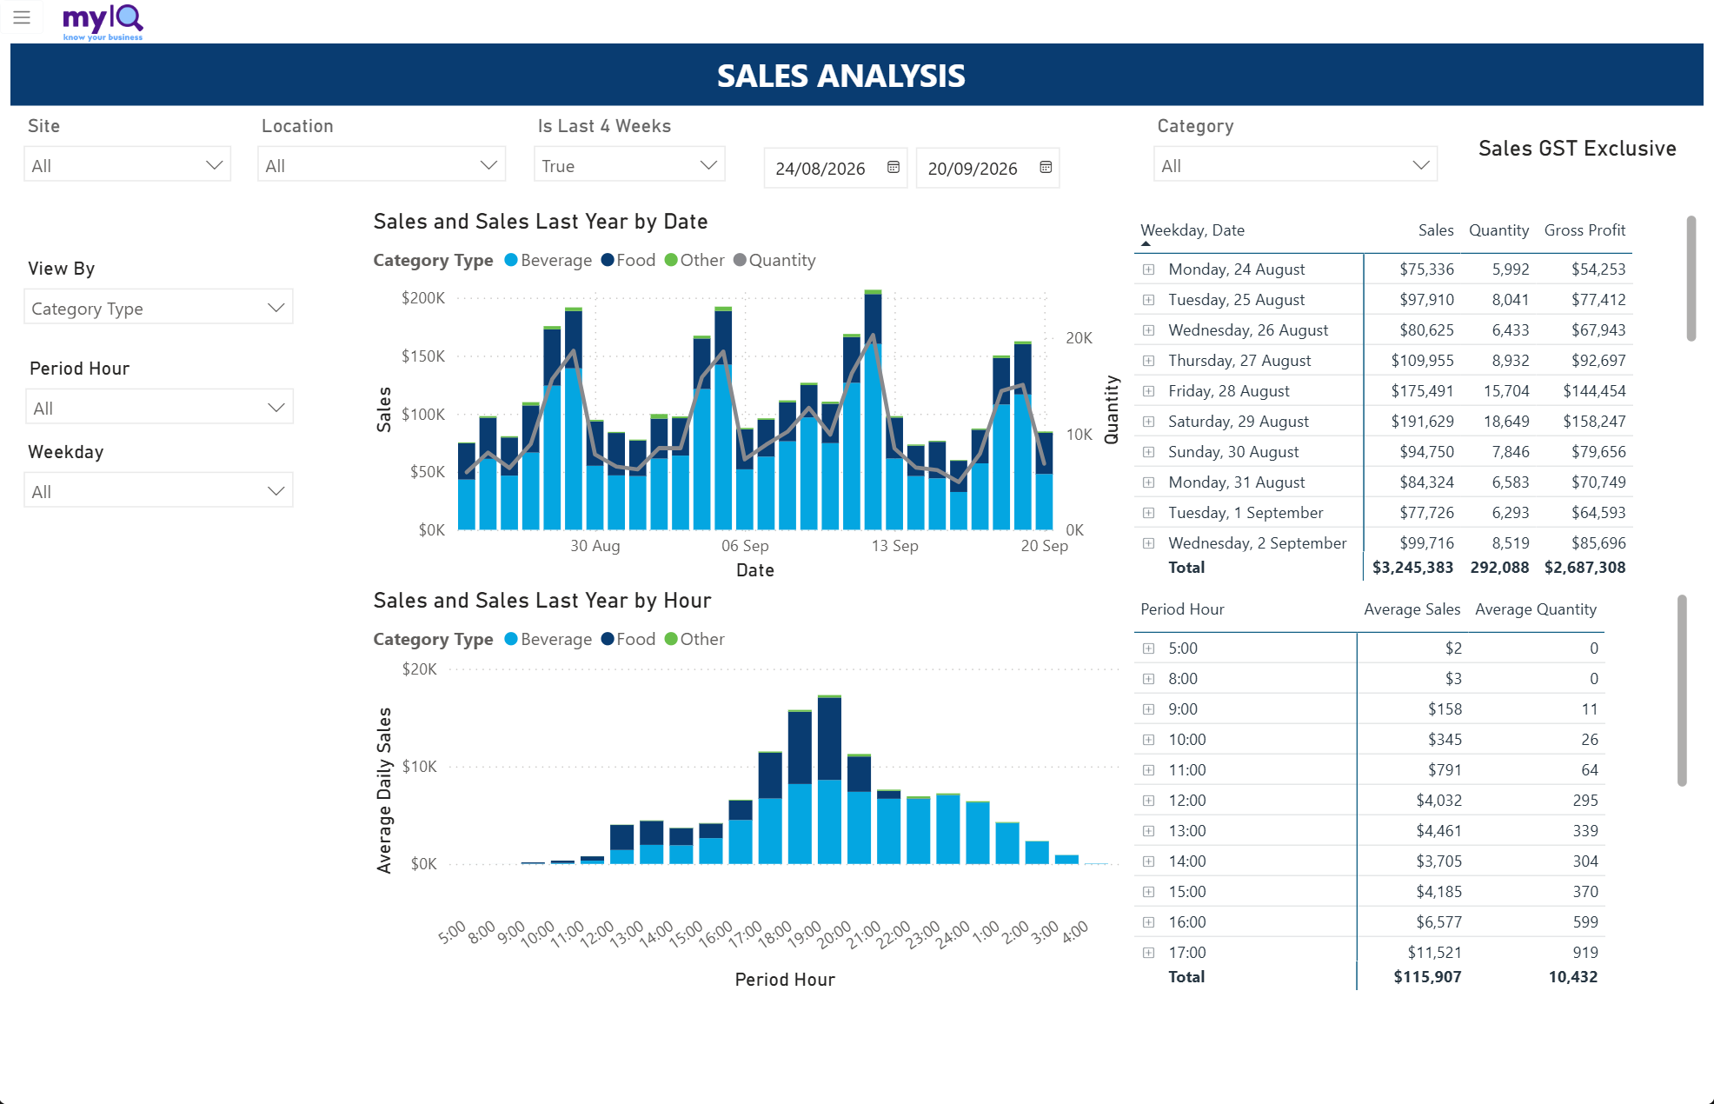This screenshot has width=1714, height=1104.
Task: Expand the Friday, 28 August row
Action: coord(1148,391)
